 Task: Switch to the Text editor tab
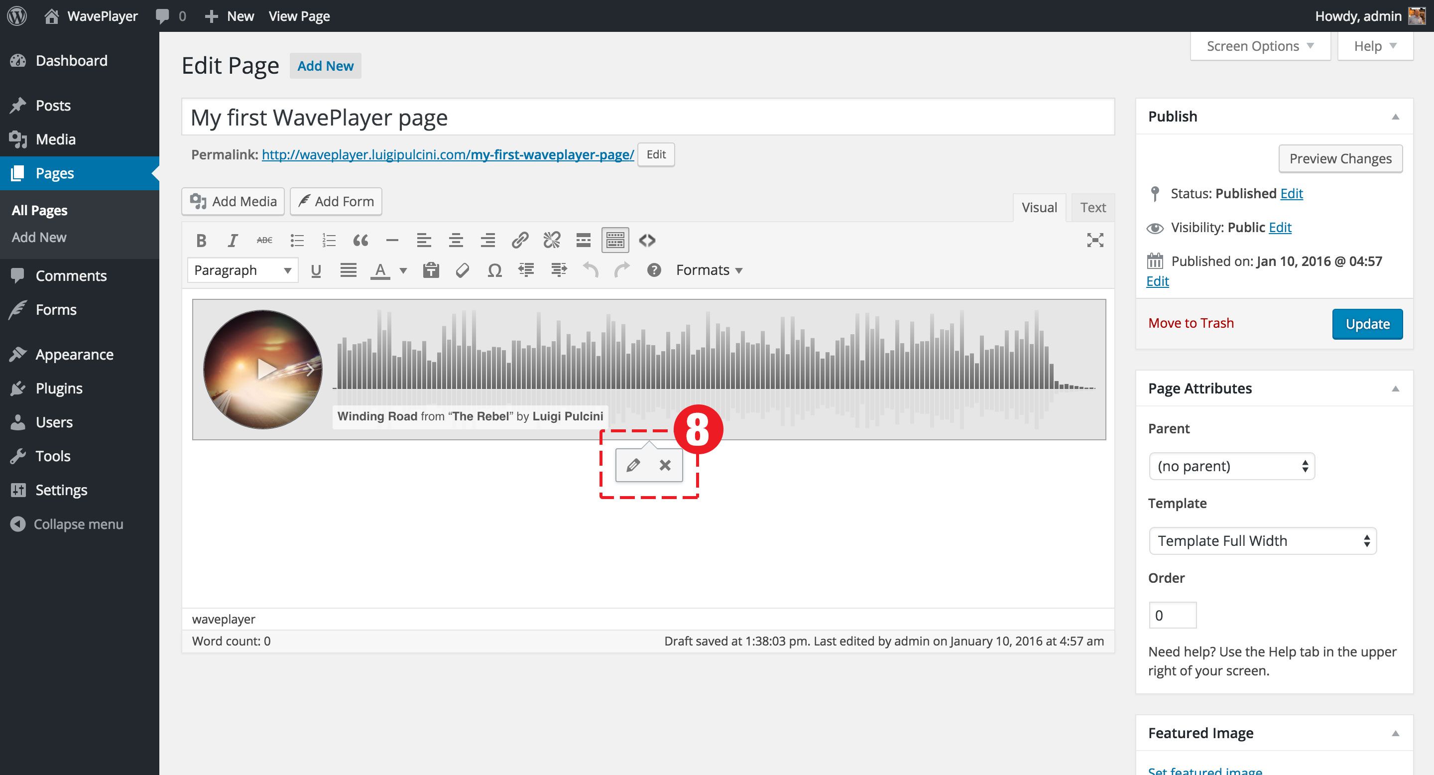tap(1092, 208)
